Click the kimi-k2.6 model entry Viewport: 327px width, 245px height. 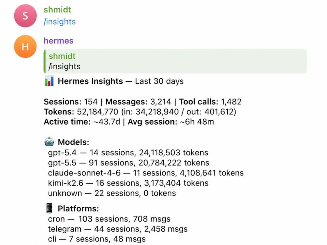128,183
